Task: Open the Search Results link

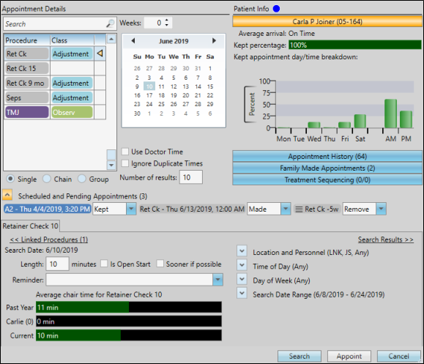Action: pyautogui.click(x=386, y=239)
